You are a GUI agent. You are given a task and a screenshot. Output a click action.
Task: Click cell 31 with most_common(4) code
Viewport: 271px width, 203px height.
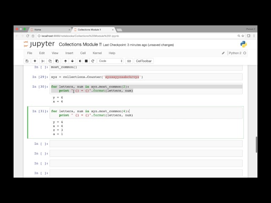coord(146,113)
